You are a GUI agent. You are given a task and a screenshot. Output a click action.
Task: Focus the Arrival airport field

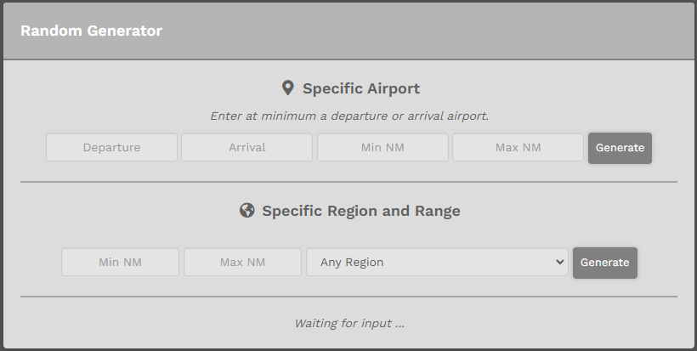pyautogui.click(x=246, y=147)
